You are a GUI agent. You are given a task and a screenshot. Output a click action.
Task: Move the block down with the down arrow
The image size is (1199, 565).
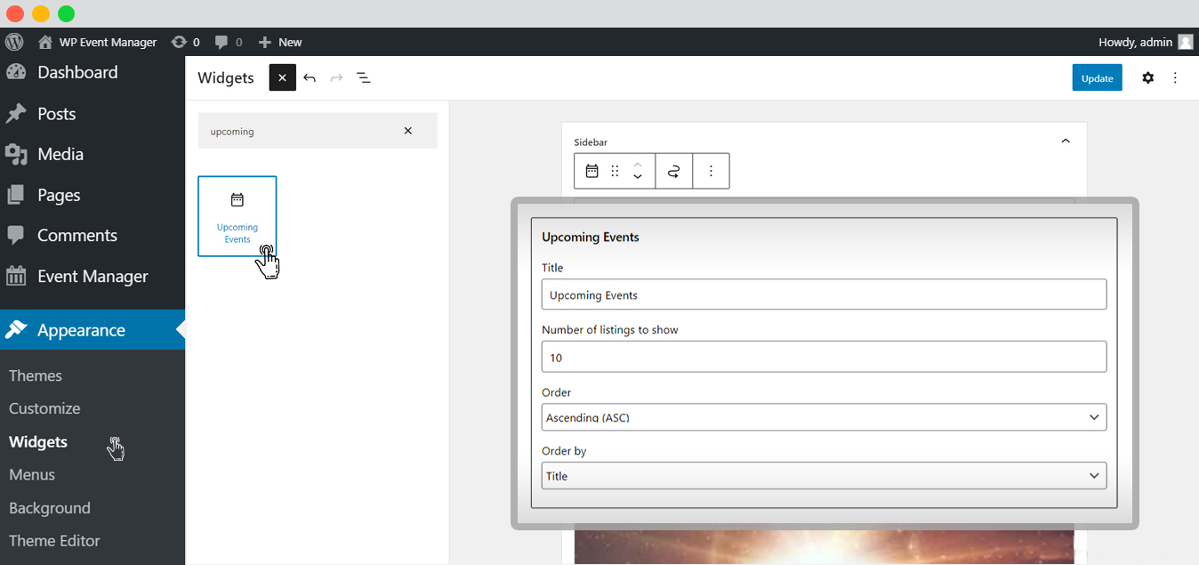(638, 177)
